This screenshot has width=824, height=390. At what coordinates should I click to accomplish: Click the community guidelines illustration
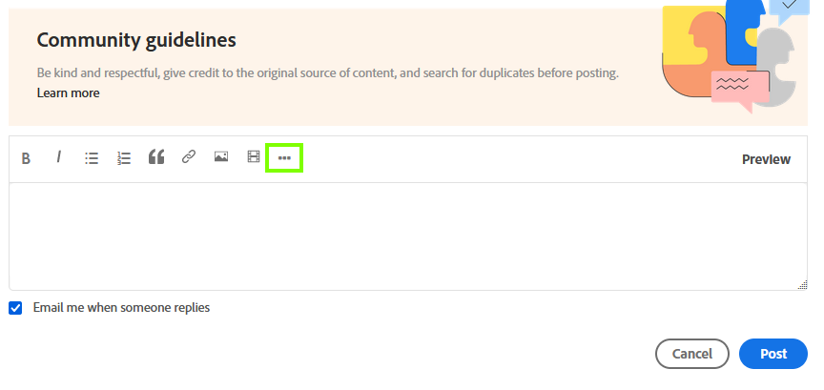coord(730,55)
